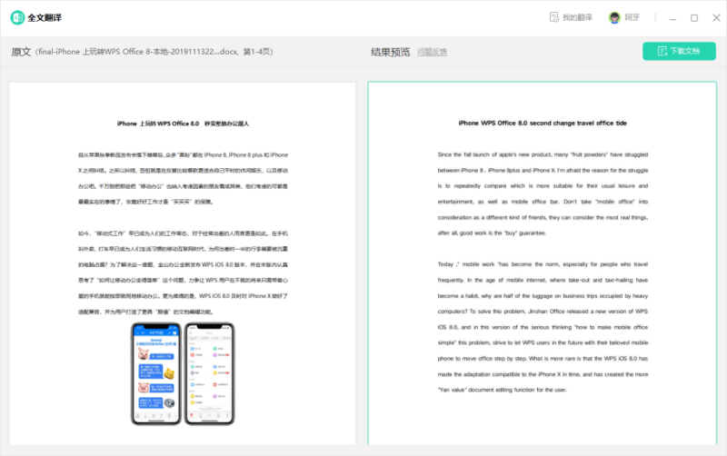The width and height of the screenshot is (727, 456).
Task: Click the second Chinese paragraph starting 如今
Action: tap(183, 273)
